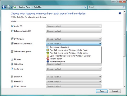Image resolution: width=127 pixels, height=96 pixels.
Task: Open the Audio files default dropdown
Action: 74,69
